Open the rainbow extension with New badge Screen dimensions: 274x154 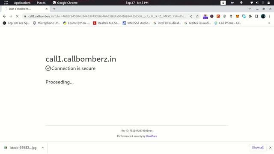tap(205, 16)
